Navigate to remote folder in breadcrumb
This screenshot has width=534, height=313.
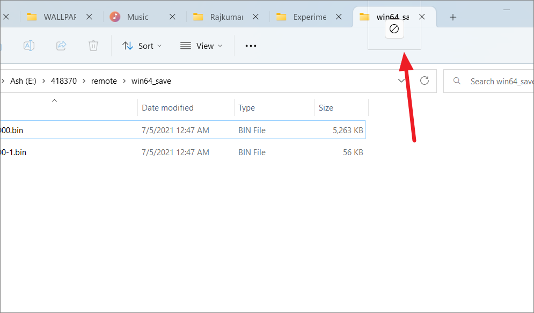104,81
